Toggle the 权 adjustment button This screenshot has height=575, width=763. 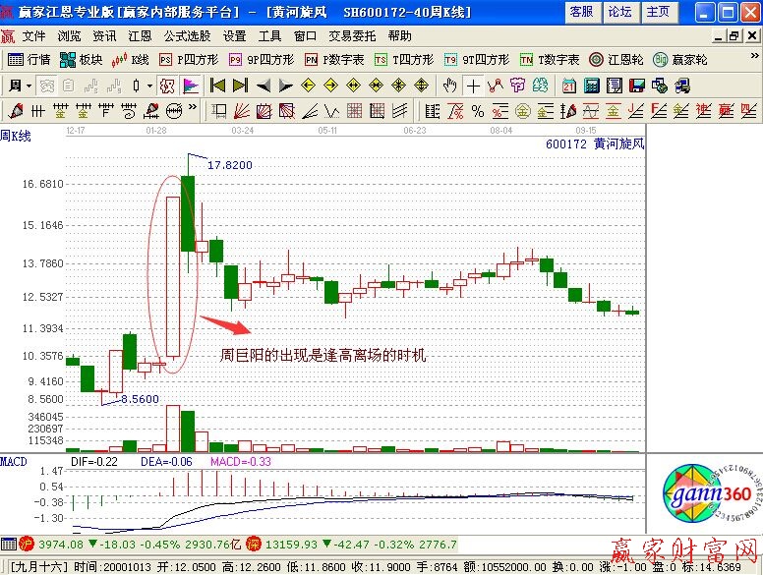(x=165, y=86)
